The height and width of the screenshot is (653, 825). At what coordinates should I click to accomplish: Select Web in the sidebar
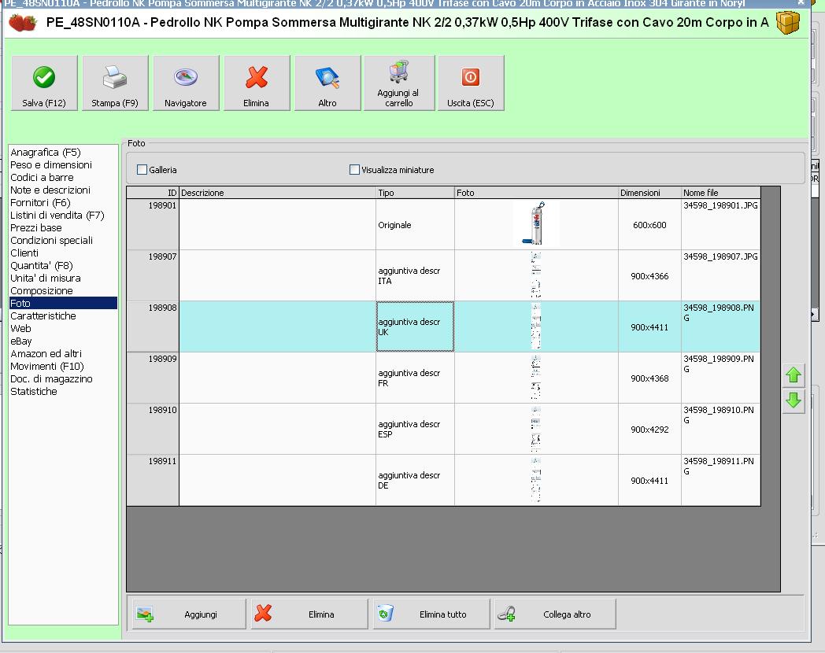[x=20, y=329]
